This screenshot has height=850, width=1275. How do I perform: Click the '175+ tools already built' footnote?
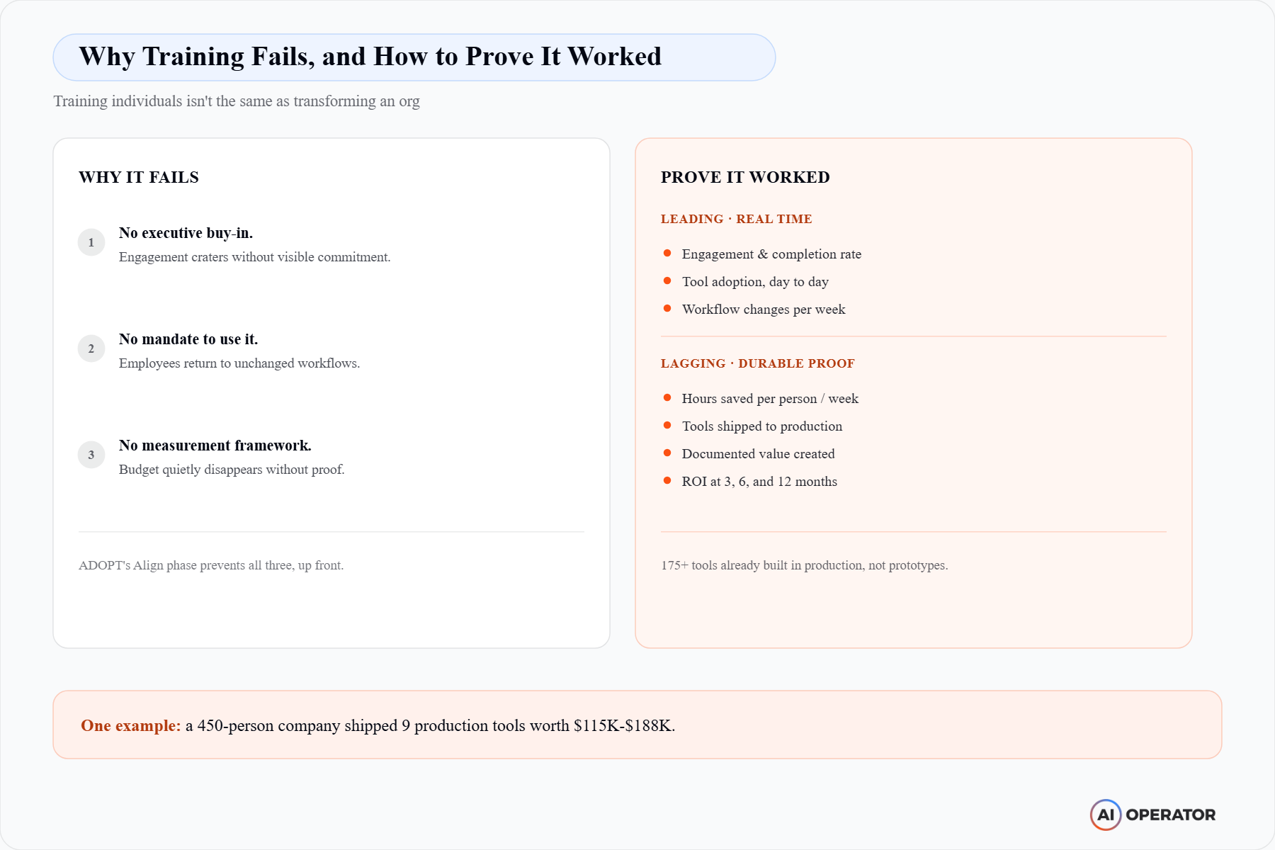805,565
